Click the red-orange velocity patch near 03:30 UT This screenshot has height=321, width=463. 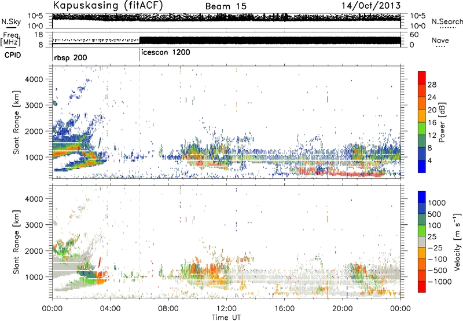point(102,278)
